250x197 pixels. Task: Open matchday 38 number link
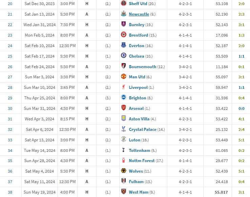pos(10,192)
